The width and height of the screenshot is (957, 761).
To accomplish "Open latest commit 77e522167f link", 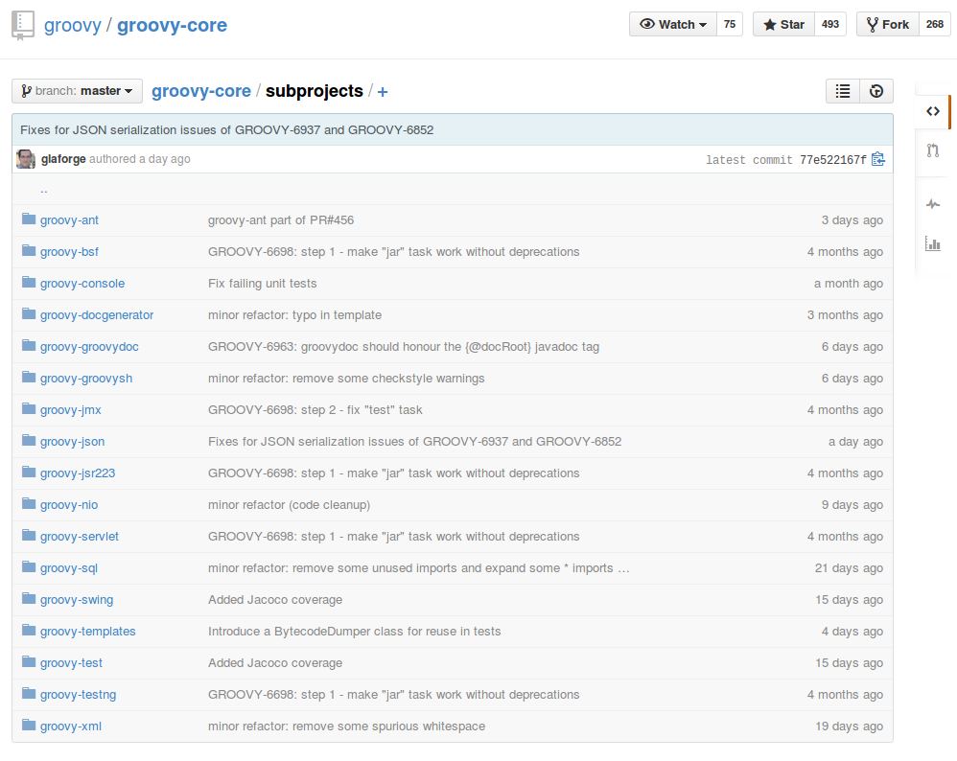I will (x=833, y=160).
